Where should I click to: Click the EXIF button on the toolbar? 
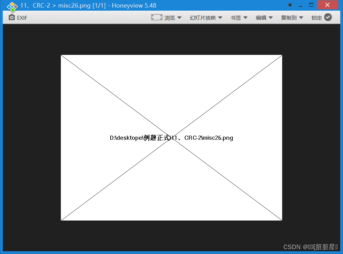(17, 18)
